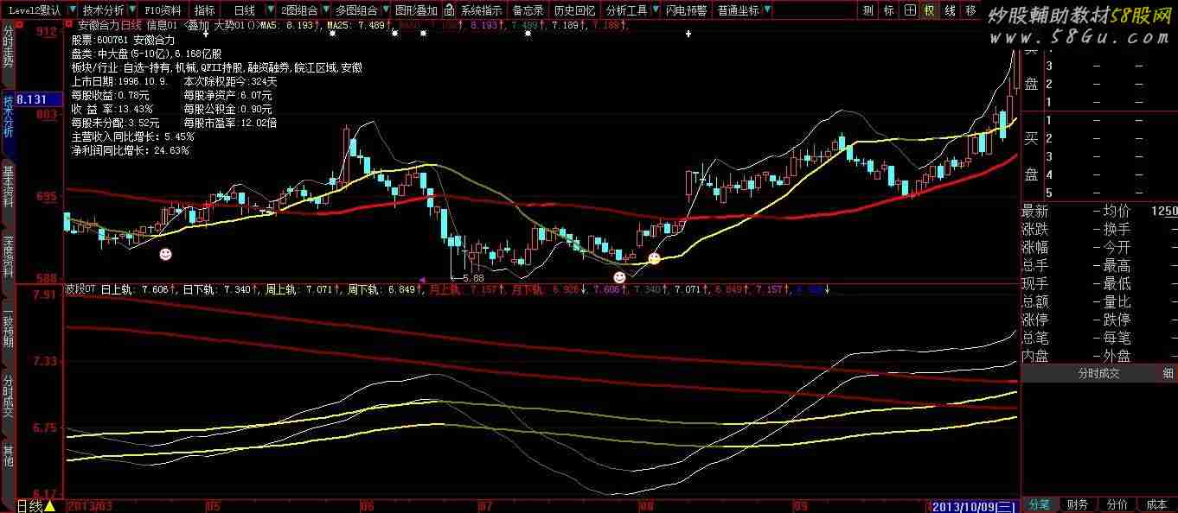The image size is (1178, 513).
Task: Open the 指标 indicator menu
Action: [x=205, y=10]
